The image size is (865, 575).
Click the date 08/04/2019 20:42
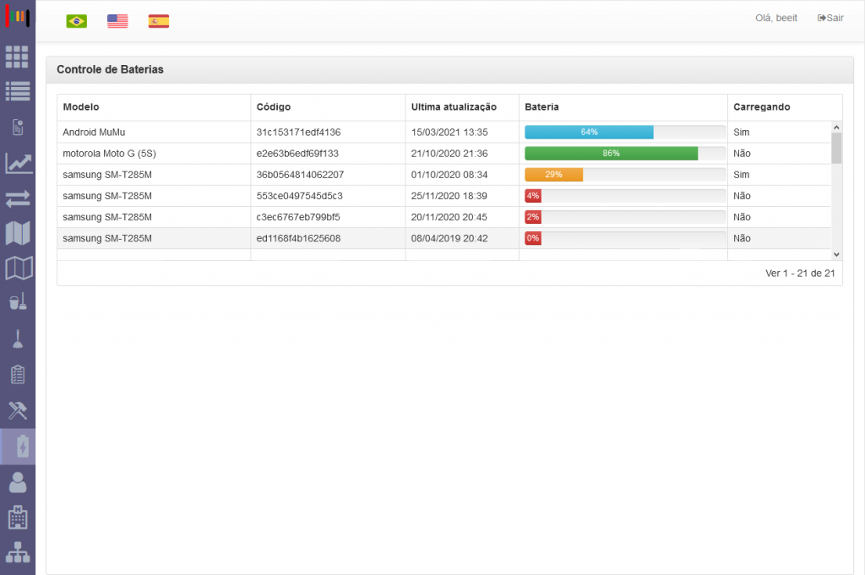point(449,238)
